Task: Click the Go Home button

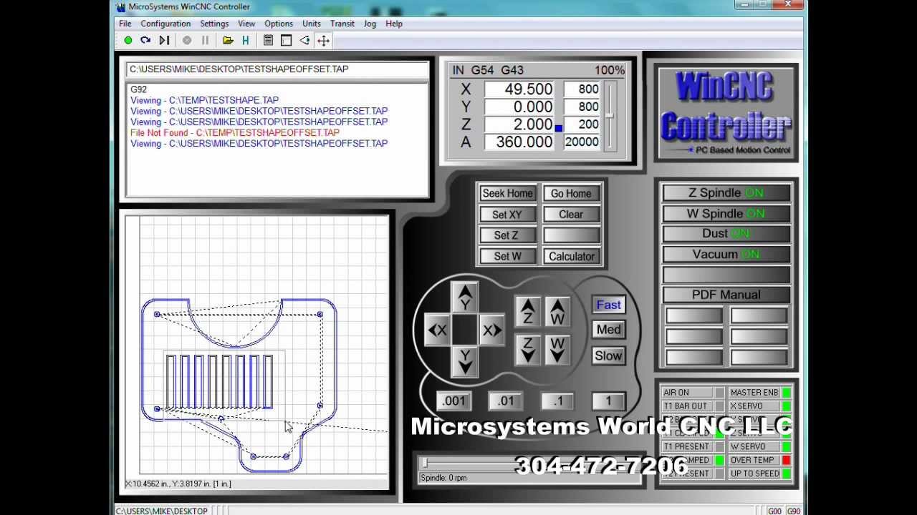Action: point(571,193)
